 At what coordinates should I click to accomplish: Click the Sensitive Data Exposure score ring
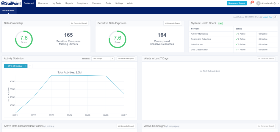(118, 39)
